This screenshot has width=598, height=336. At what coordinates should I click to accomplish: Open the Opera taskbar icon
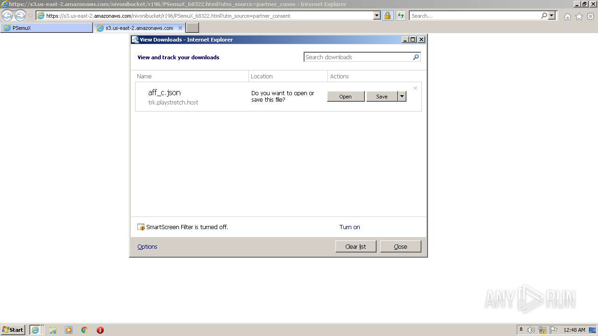click(100, 330)
